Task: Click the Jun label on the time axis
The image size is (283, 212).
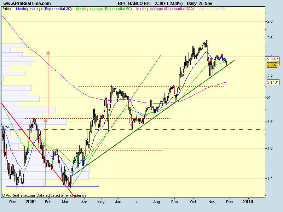Action: [118, 202]
